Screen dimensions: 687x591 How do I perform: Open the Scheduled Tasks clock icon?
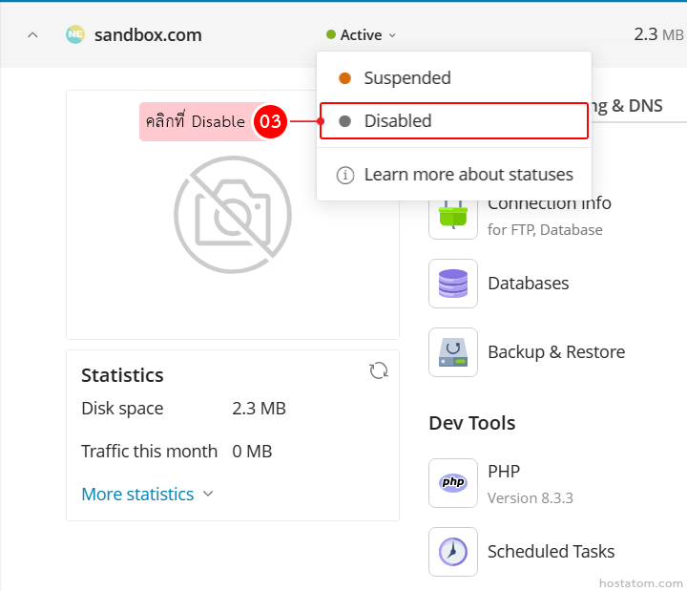tap(453, 551)
